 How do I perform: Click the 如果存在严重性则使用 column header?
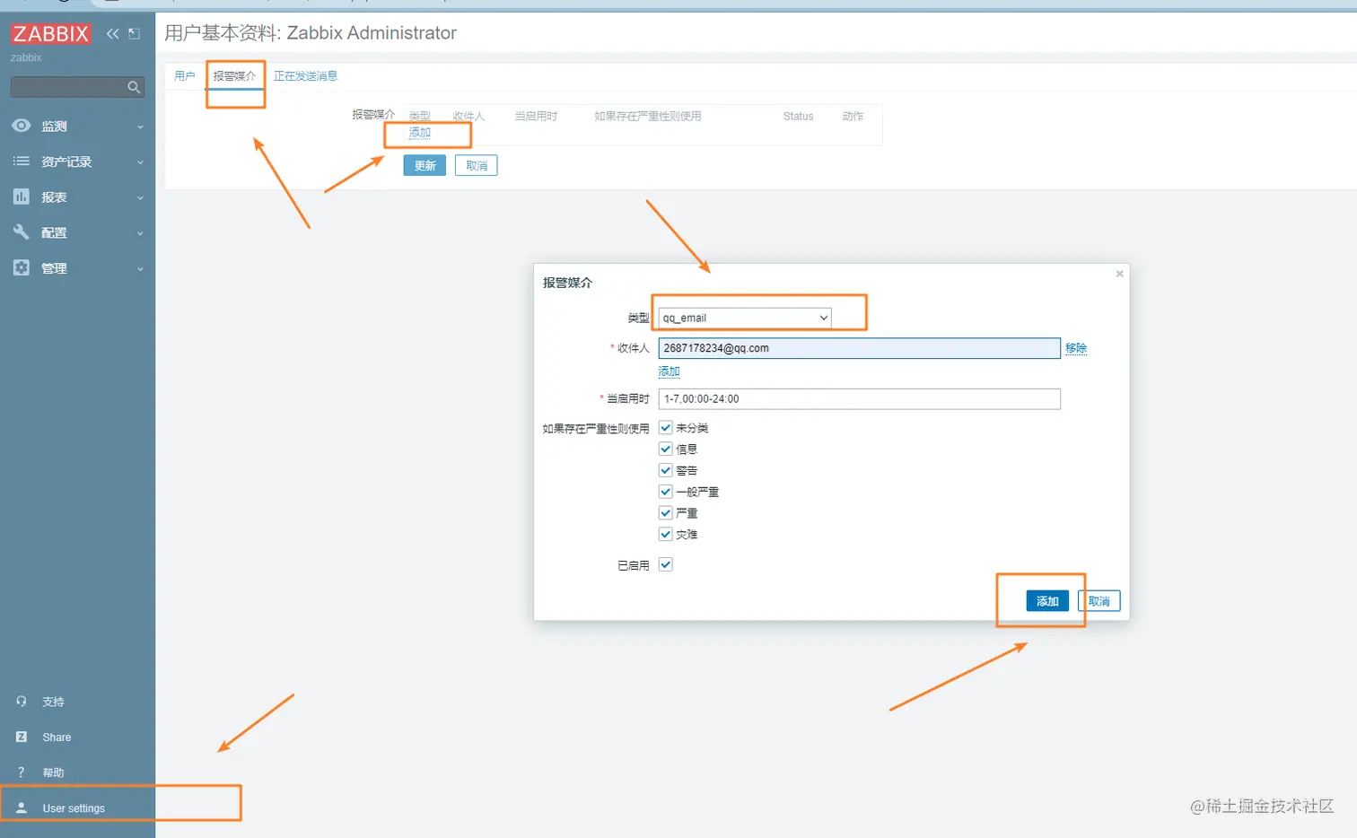647,117
